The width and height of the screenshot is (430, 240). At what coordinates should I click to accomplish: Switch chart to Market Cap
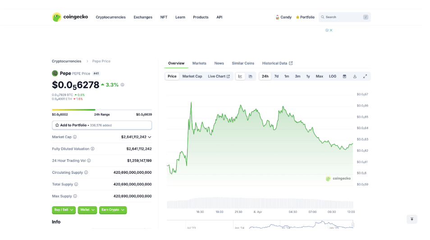pos(192,76)
